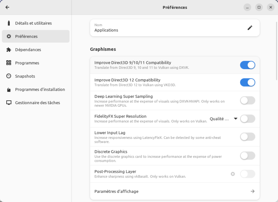278x202 pixels.
Task: Click the pencil icon to edit the name
Action: point(250,28)
